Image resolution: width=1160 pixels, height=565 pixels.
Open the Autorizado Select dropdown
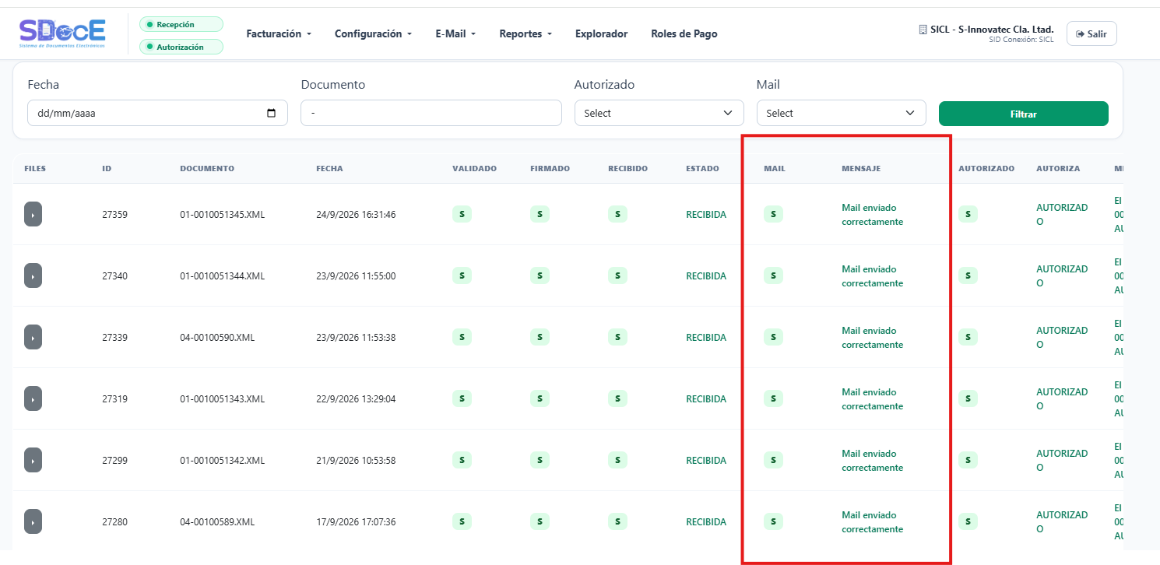pos(659,113)
